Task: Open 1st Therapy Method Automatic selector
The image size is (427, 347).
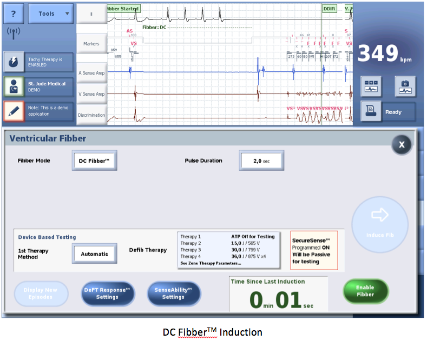Action: (94, 253)
